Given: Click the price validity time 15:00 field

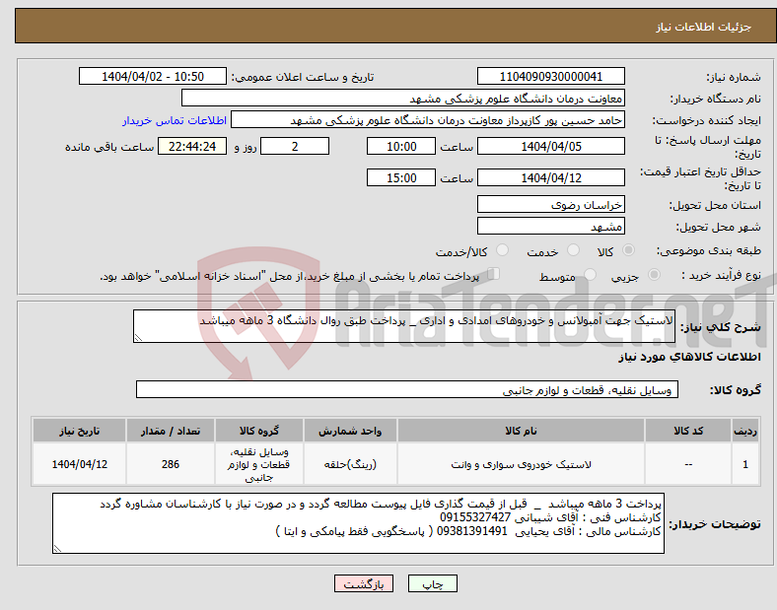Looking at the screenshot, I should tap(401, 177).
